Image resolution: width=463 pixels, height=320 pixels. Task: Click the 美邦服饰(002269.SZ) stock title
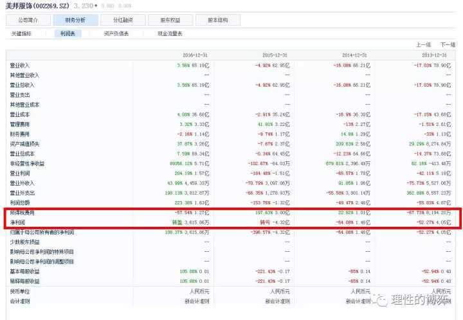point(37,6)
